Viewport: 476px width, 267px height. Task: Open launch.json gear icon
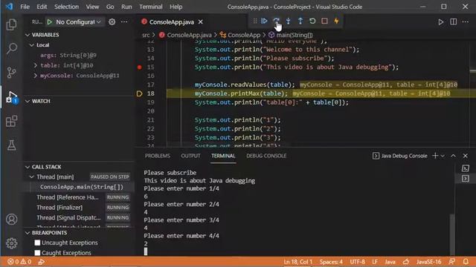112,22
